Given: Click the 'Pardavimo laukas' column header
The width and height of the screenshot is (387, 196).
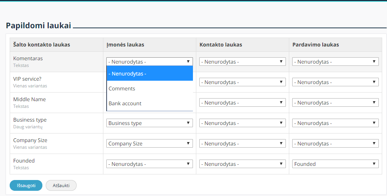Looking at the screenshot, I should click(316, 45).
